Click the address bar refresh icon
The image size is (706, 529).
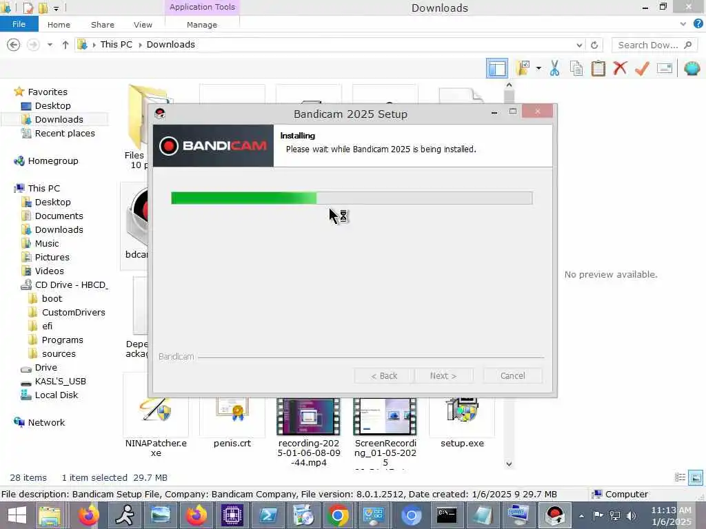[x=594, y=45]
